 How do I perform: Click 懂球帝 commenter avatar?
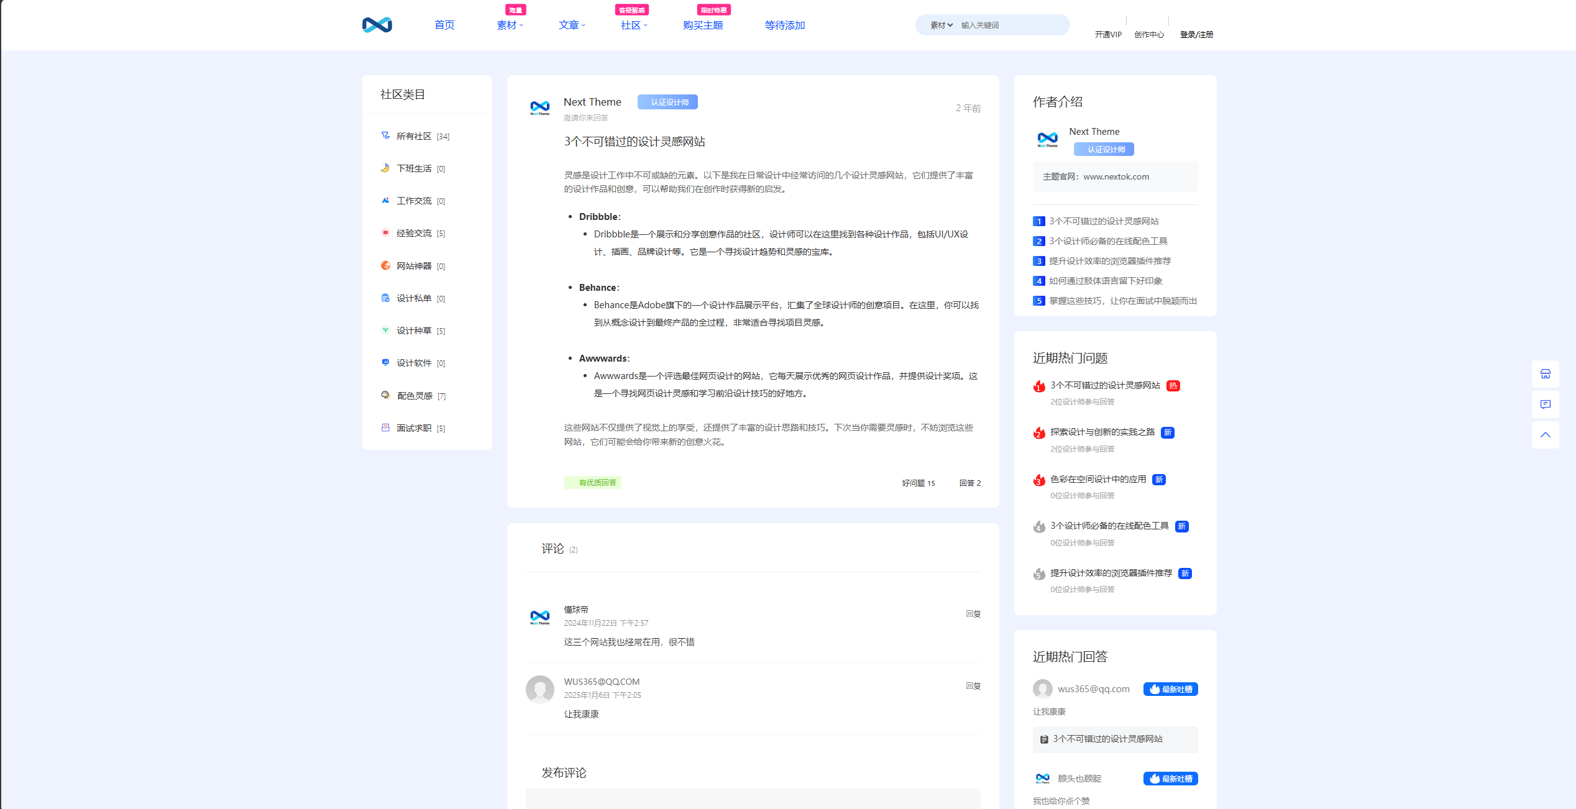coord(540,617)
